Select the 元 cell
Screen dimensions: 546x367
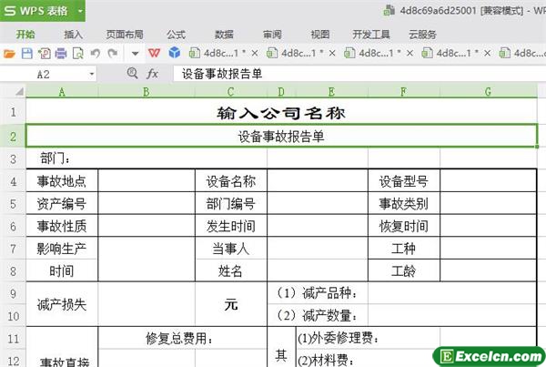pyautogui.click(x=230, y=304)
